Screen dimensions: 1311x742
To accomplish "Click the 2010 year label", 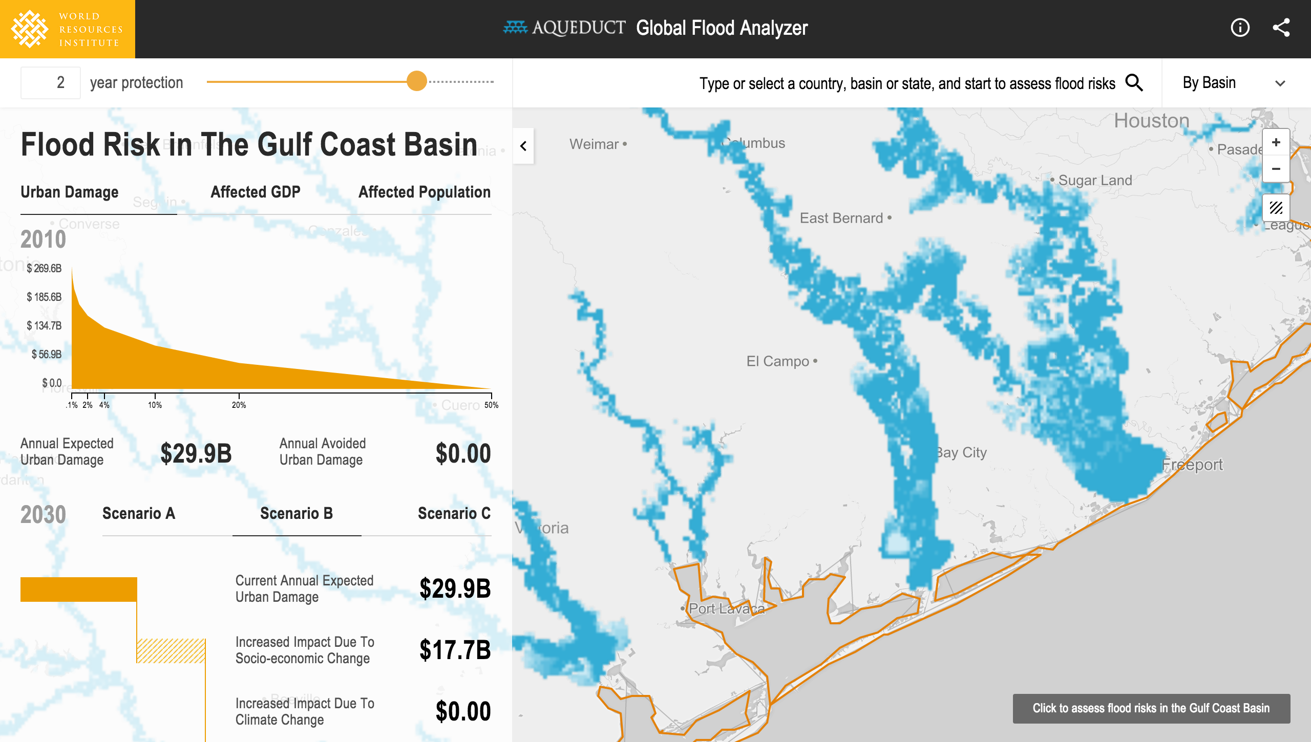I will (44, 239).
